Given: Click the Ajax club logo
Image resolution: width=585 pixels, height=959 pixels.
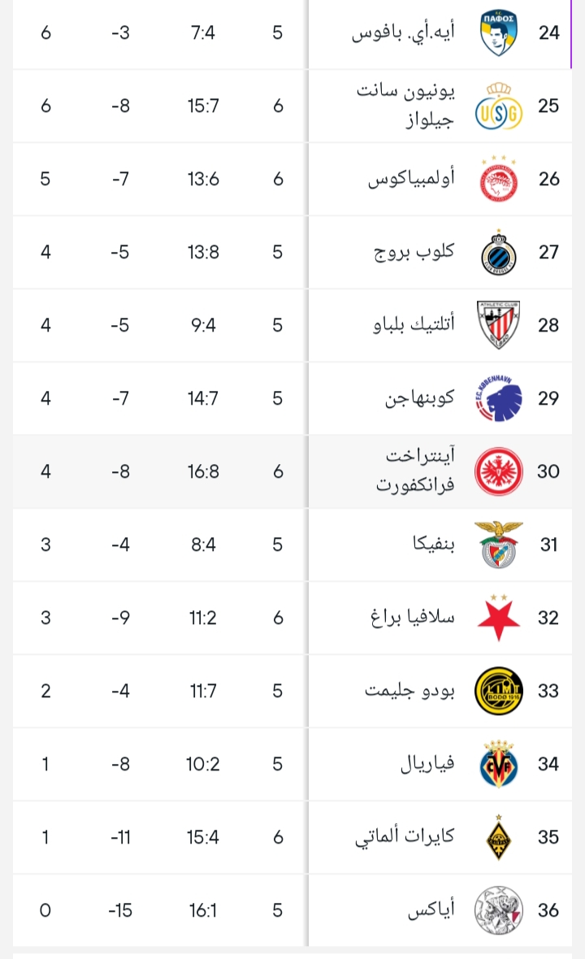Looking at the screenshot, I should point(499,910).
